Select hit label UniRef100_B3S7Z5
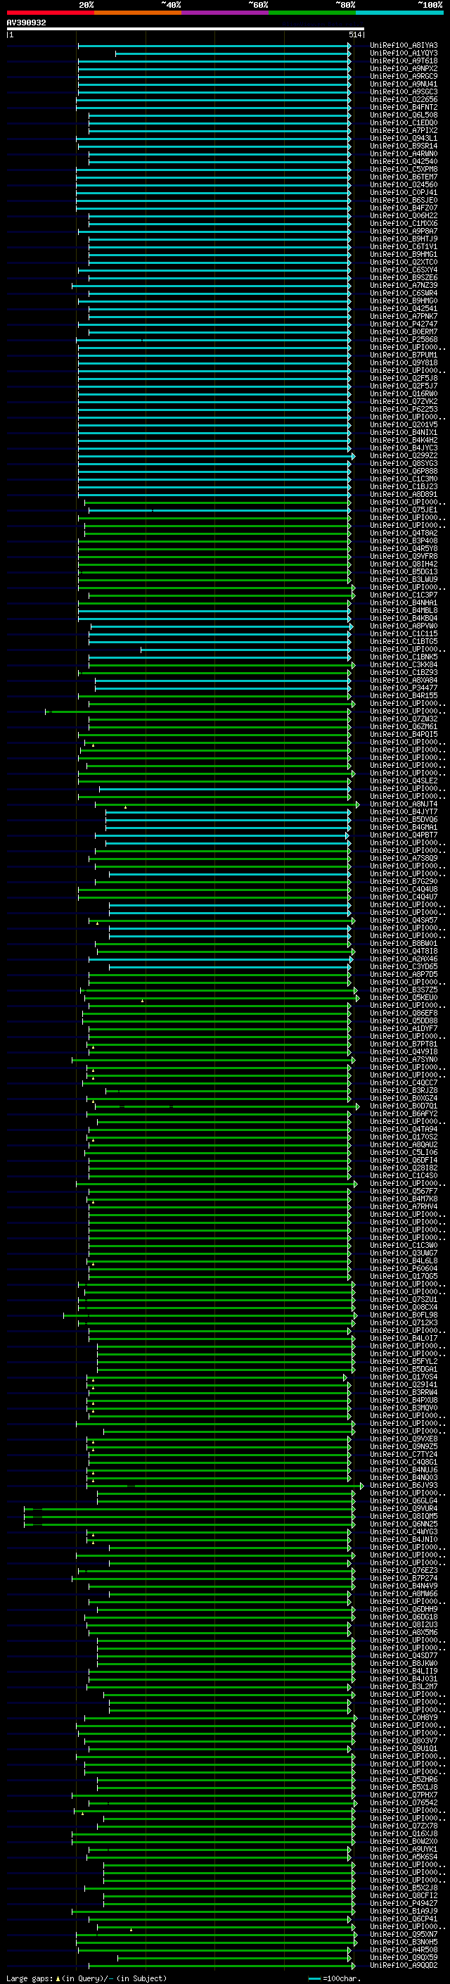The image size is (450, 1984). [x=404, y=990]
